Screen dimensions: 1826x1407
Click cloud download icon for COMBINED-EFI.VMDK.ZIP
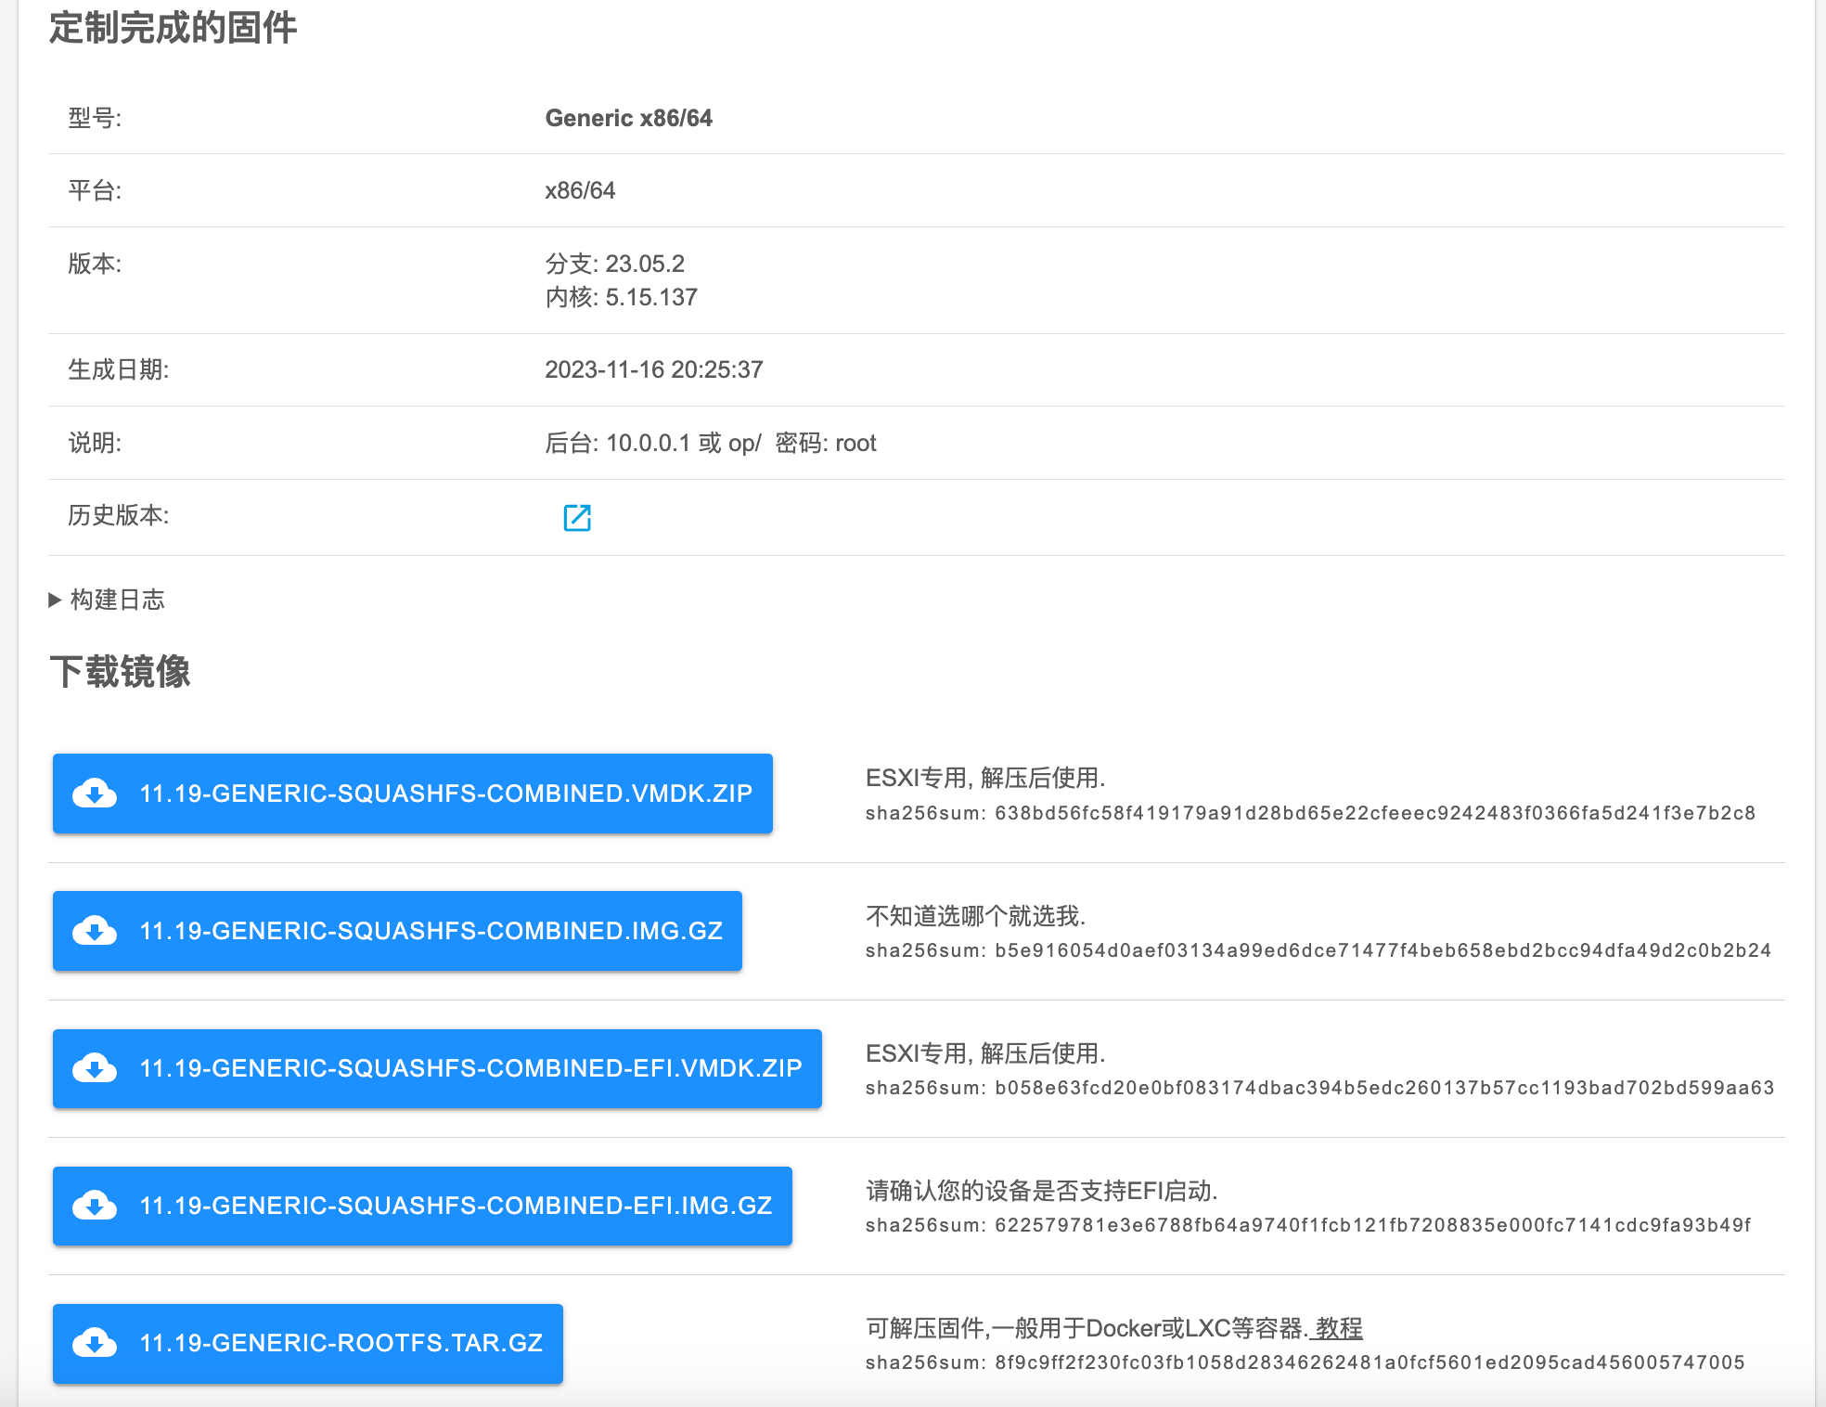click(95, 1068)
